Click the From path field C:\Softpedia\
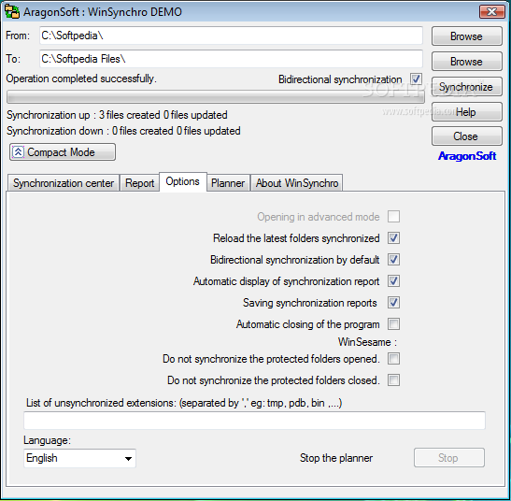 tap(231, 36)
